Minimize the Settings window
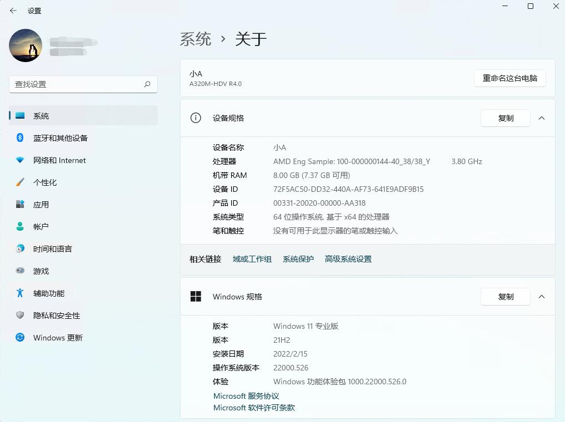Viewport: 565px width, 422px height. tap(505, 6)
